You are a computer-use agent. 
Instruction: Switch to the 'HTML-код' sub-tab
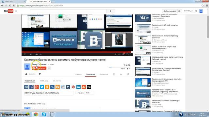pos(44,81)
